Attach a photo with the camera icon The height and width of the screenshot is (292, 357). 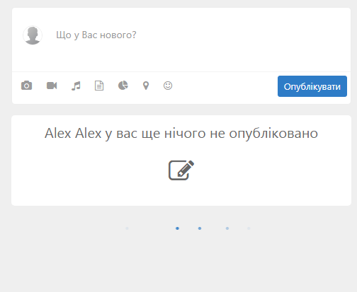(26, 86)
